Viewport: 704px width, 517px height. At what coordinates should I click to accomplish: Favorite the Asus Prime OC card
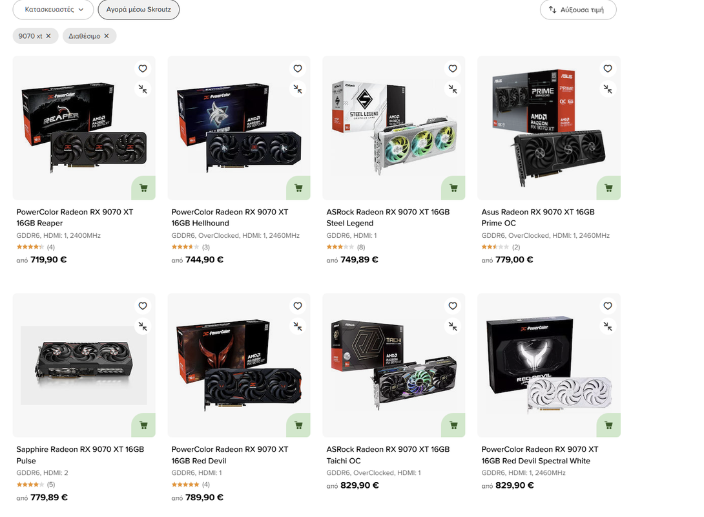608,69
